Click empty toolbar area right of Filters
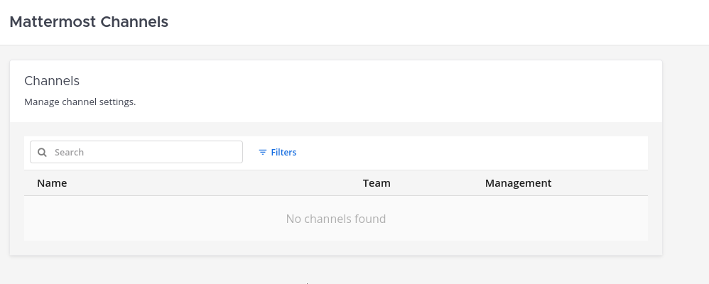 [469, 152]
